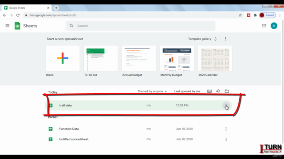Go forward in browser history
This screenshot has height=159, width=284.
point(11,15)
